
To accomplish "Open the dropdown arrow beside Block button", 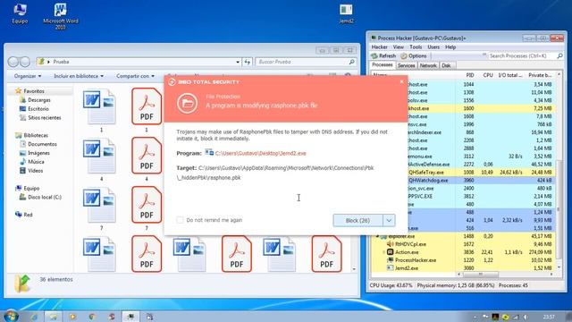I will pyautogui.click(x=389, y=221).
